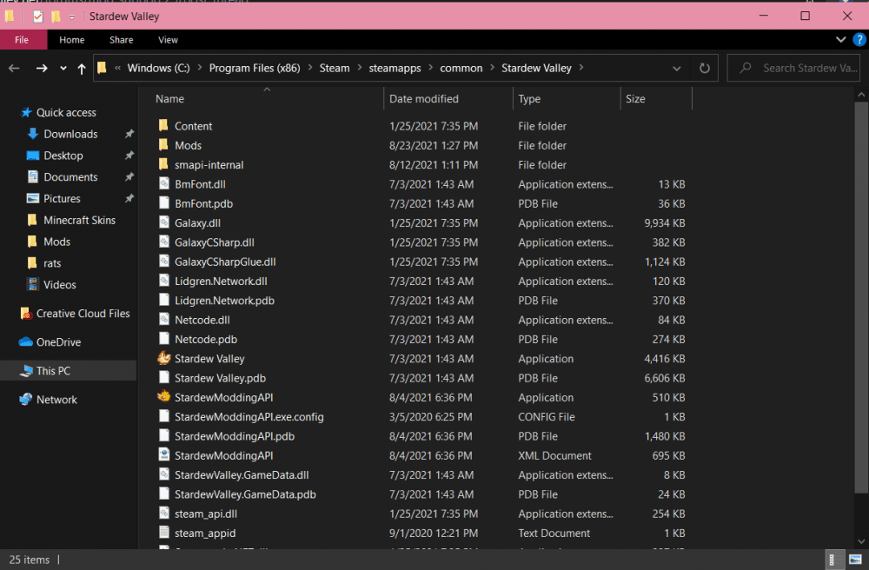869x570 pixels.
Task: Open rats folder in navigation pane
Action: tap(52, 263)
